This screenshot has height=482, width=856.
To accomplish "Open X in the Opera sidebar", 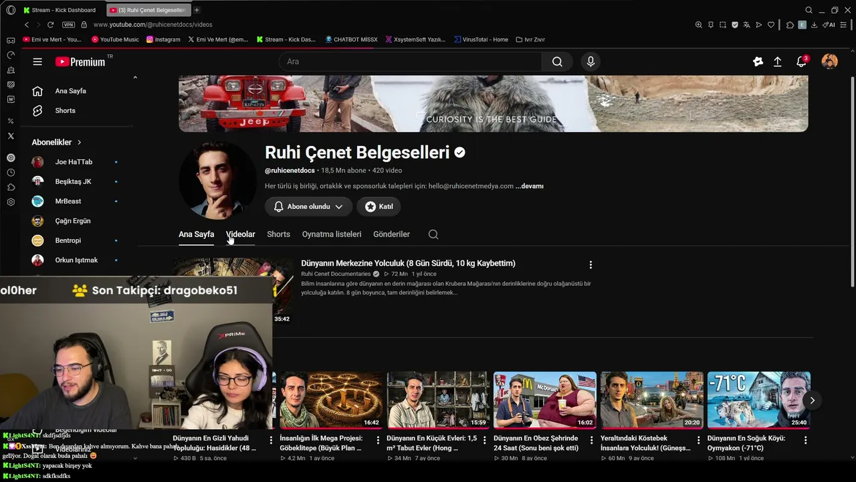I will 11,136.
